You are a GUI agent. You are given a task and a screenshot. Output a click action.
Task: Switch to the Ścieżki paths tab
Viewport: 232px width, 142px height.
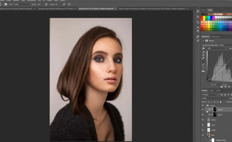pyautogui.click(x=218, y=90)
